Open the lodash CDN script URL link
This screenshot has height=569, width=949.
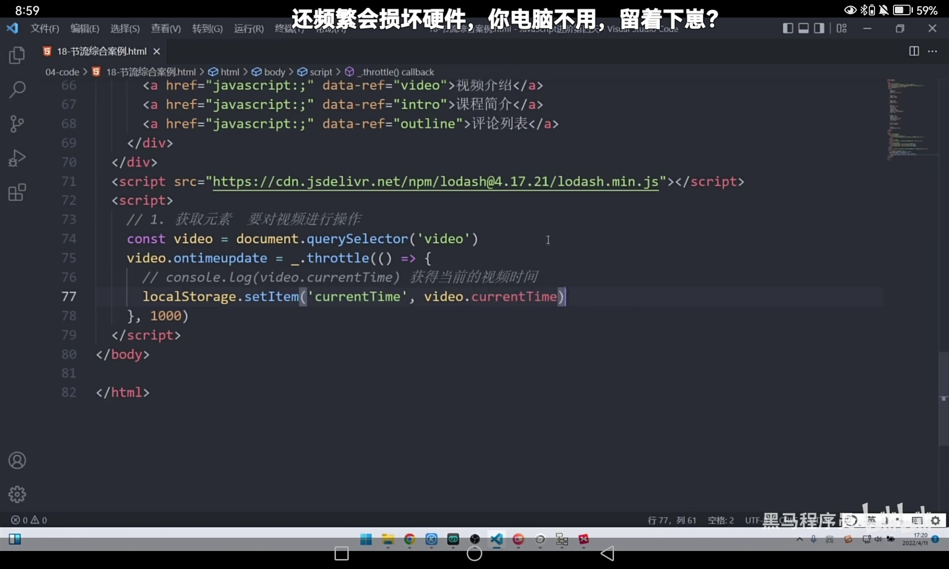435,182
